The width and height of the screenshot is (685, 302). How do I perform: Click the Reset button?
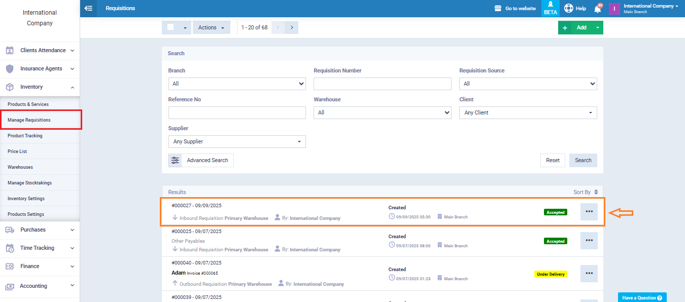click(x=553, y=160)
